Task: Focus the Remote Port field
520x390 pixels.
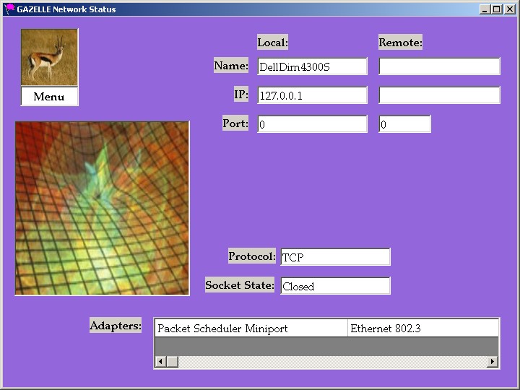Action: [x=404, y=124]
